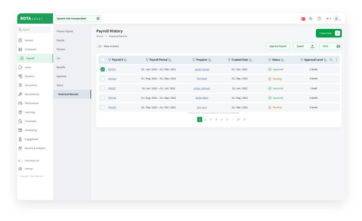Sort by the Preparer column arrows

pyautogui.click(x=210, y=60)
